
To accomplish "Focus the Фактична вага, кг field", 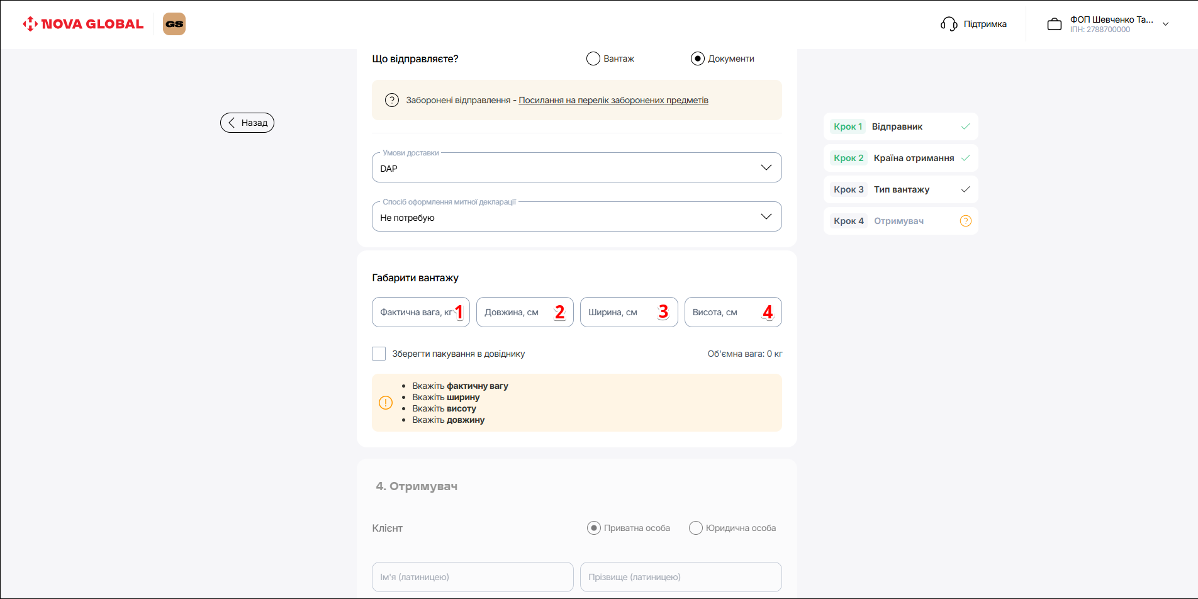I will pos(415,312).
